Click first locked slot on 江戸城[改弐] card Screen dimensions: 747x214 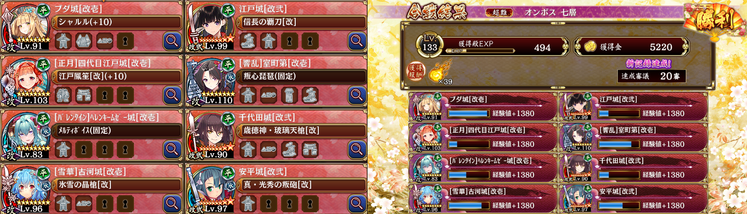pyautogui.click(x=290, y=41)
